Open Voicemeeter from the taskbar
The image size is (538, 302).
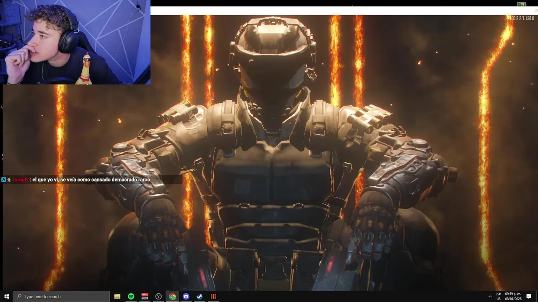click(145, 297)
